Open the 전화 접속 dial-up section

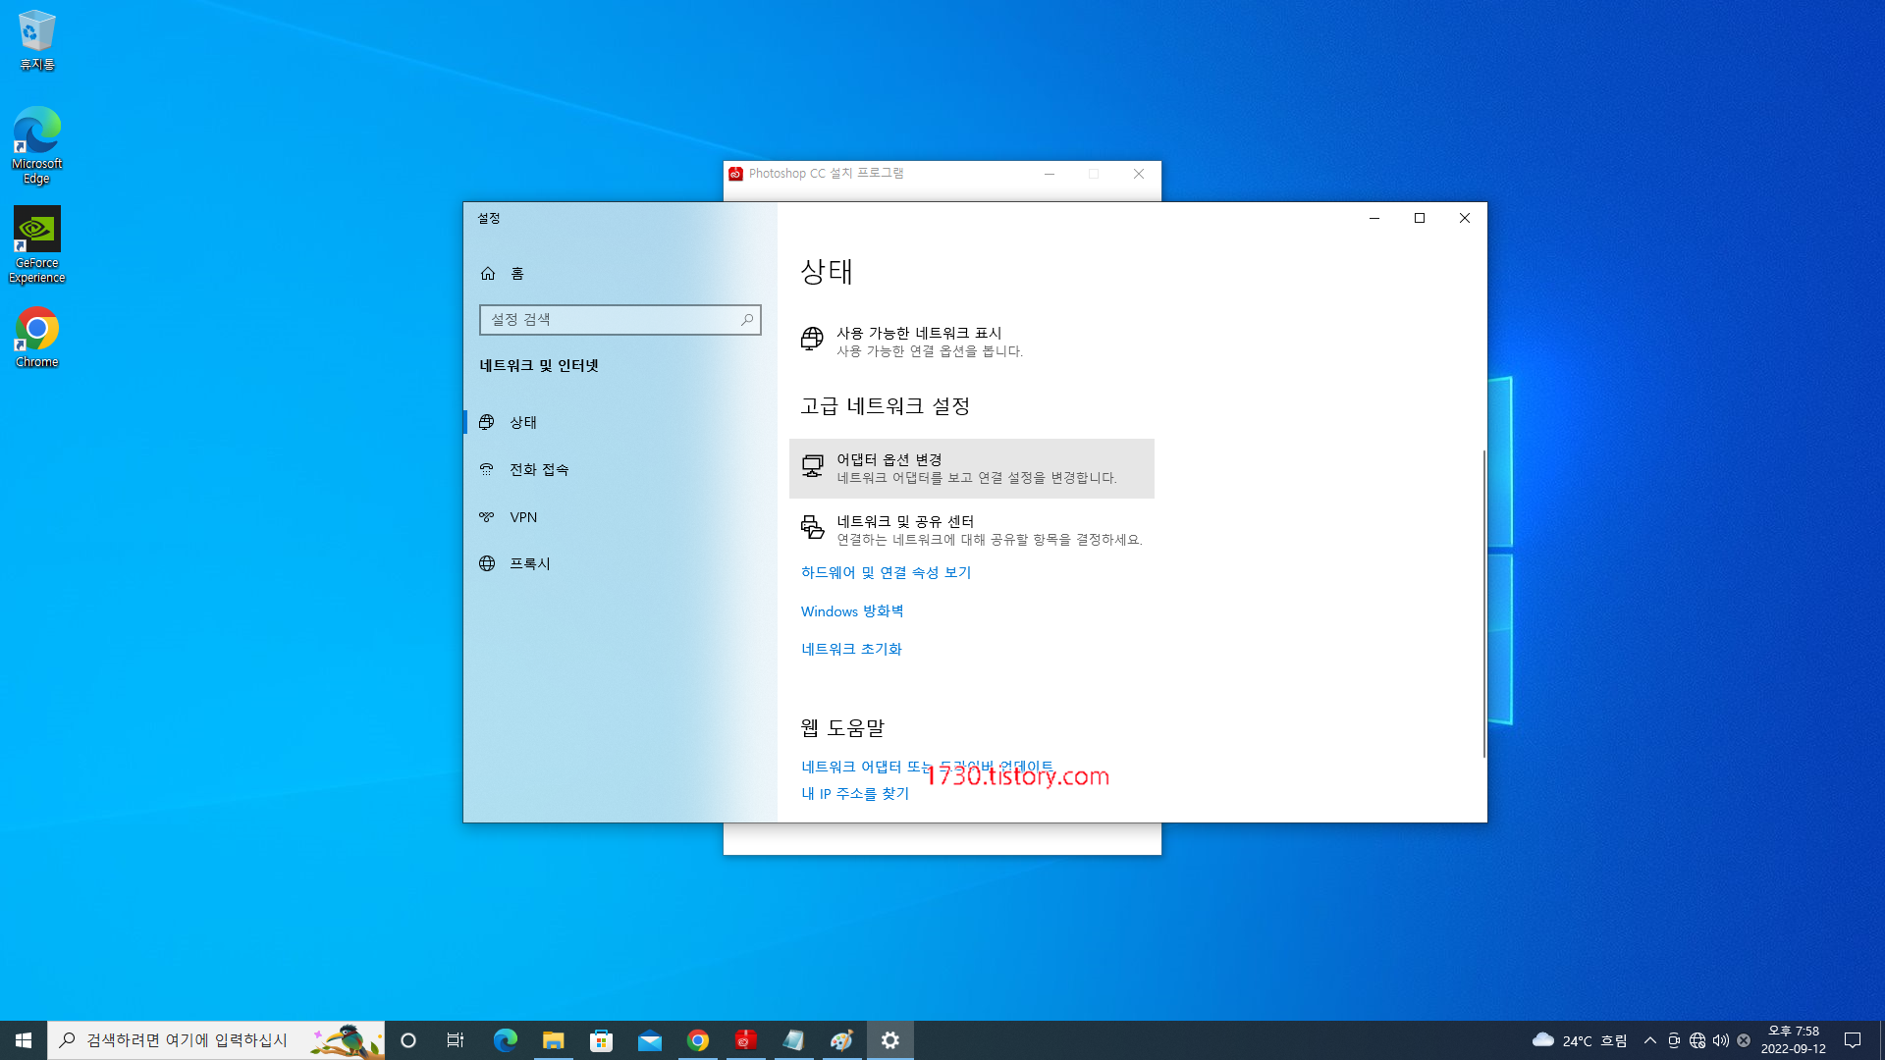tap(538, 469)
